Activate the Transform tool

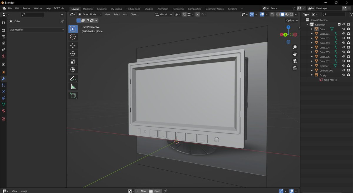(x=73, y=69)
